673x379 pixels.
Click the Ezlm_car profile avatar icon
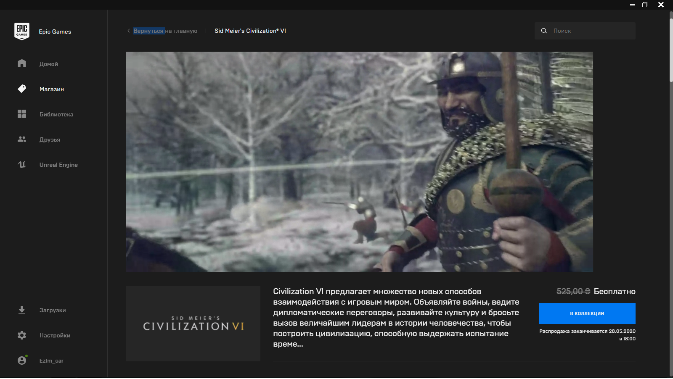coord(22,360)
